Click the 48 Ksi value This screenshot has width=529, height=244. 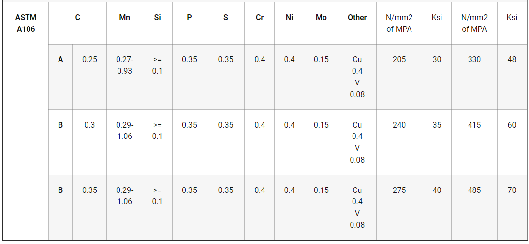(x=512, y=59)
